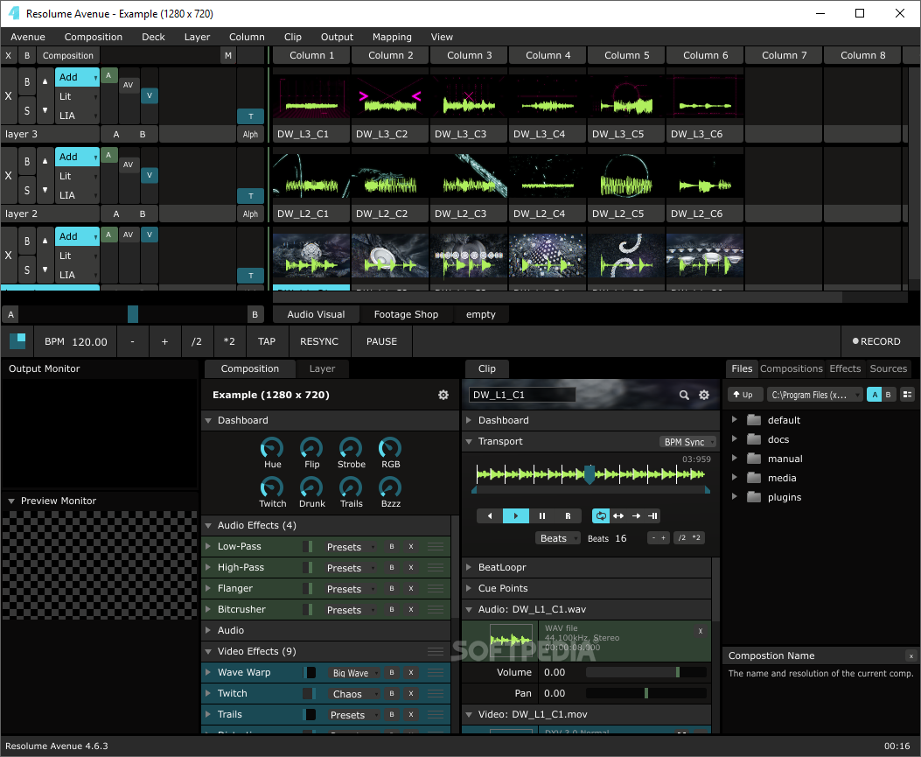
Task: Adjust the Hue dashboard knob
Action: coord(272,448)
